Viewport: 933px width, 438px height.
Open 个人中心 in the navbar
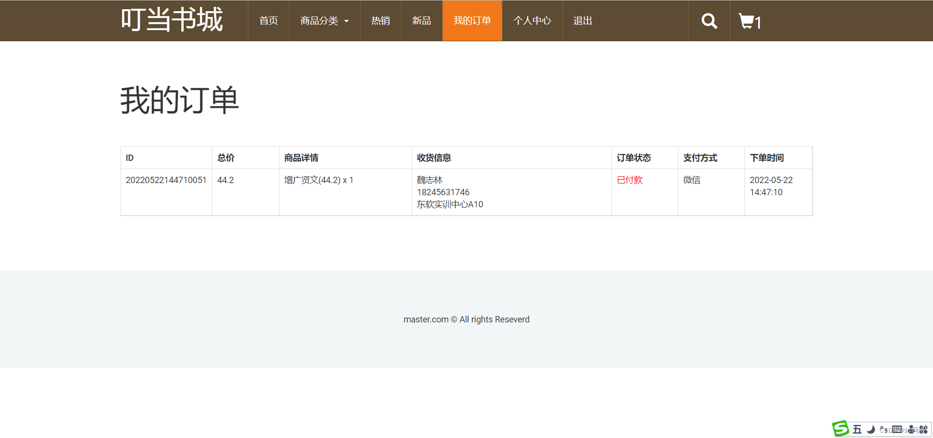pyautogui.click(x=532, y=21)
